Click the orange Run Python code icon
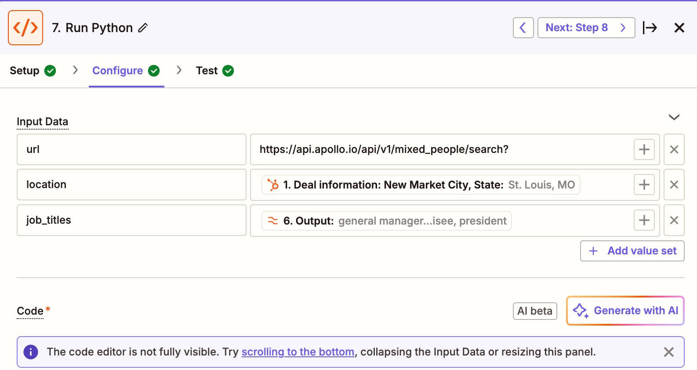The image size is (697, 370). tap(25, 28)
